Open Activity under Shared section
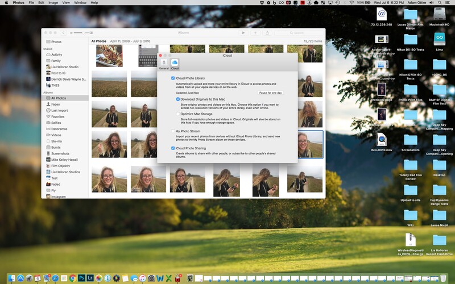This screenshot has height=284, width=455. coord(56,55)
